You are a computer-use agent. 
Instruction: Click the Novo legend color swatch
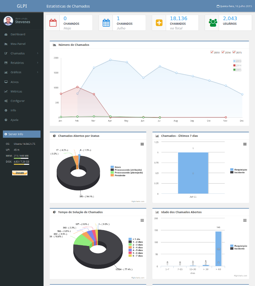[x=112, y=167]
